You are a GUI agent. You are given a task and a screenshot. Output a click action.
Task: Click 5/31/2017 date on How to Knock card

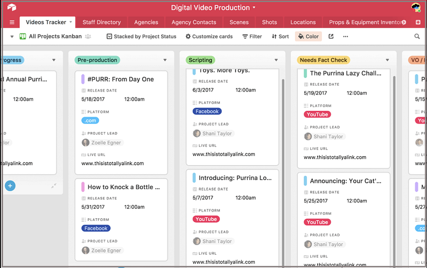pos(93,207)
